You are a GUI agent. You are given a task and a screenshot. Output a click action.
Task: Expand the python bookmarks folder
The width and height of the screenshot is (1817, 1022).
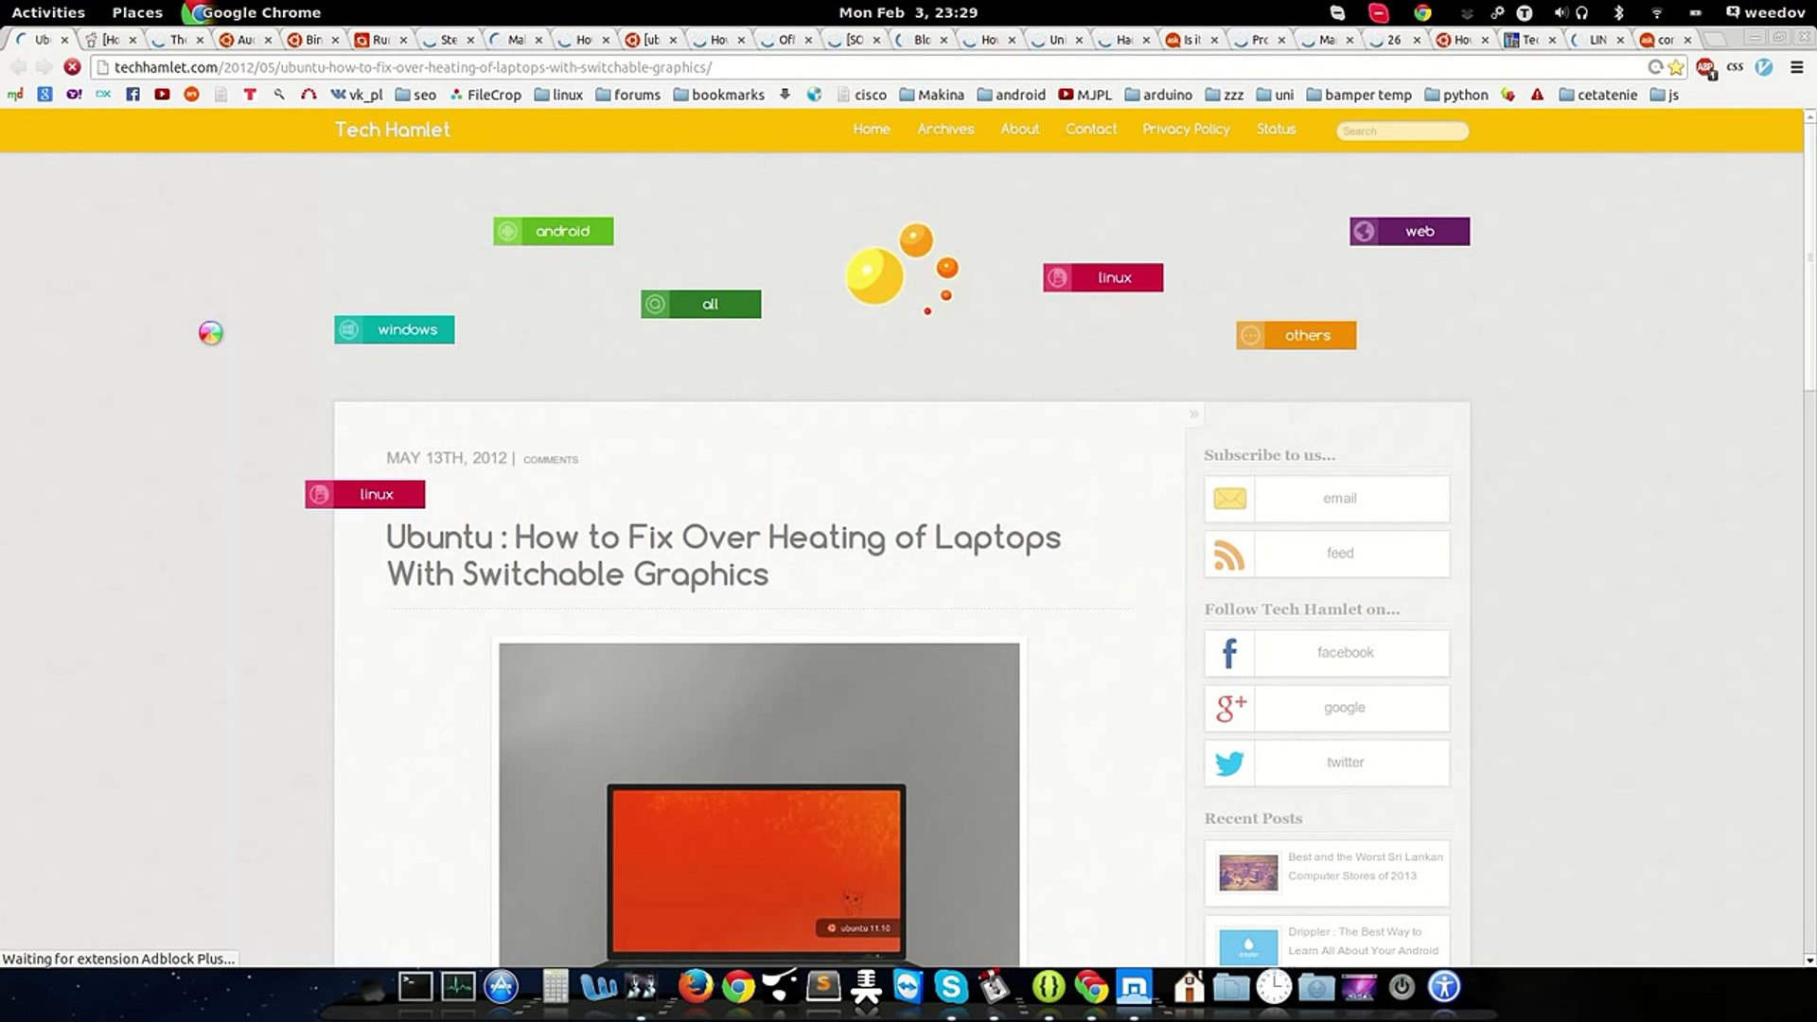tap(1455, 95)
